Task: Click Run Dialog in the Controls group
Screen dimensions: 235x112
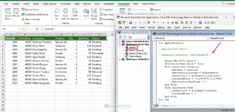Action: pyautogui.click(x=107, y=19)
